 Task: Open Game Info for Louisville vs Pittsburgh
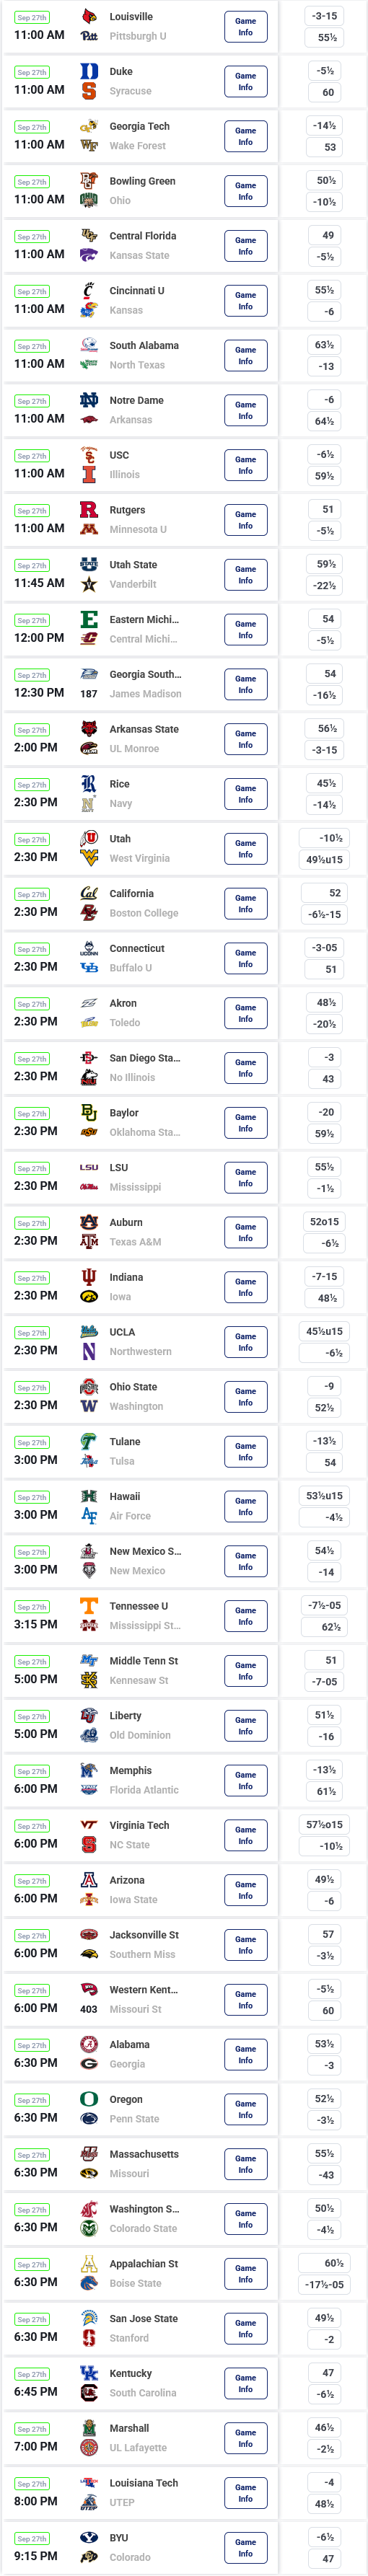(x=245, y=27)
